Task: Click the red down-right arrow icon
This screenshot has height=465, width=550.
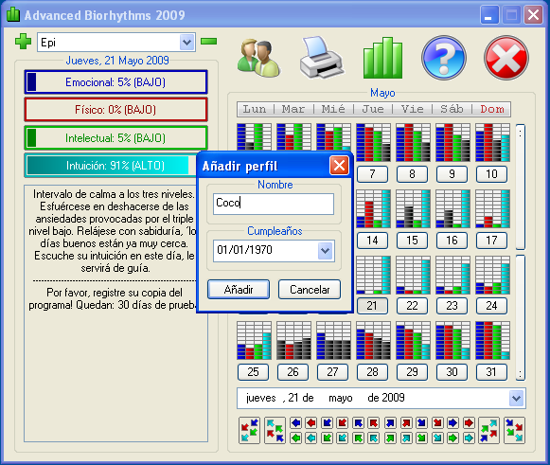Action: point(437,423)
